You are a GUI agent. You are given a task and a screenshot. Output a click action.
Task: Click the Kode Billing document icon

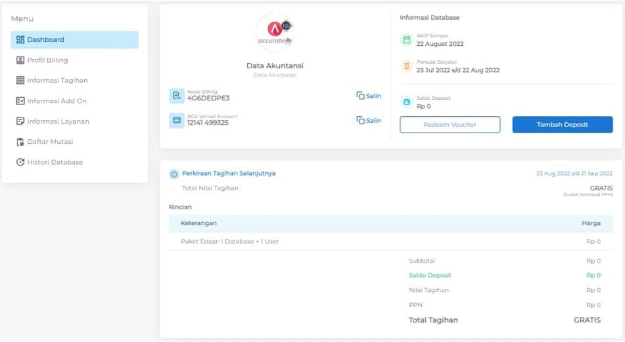(x=176, y=96)
